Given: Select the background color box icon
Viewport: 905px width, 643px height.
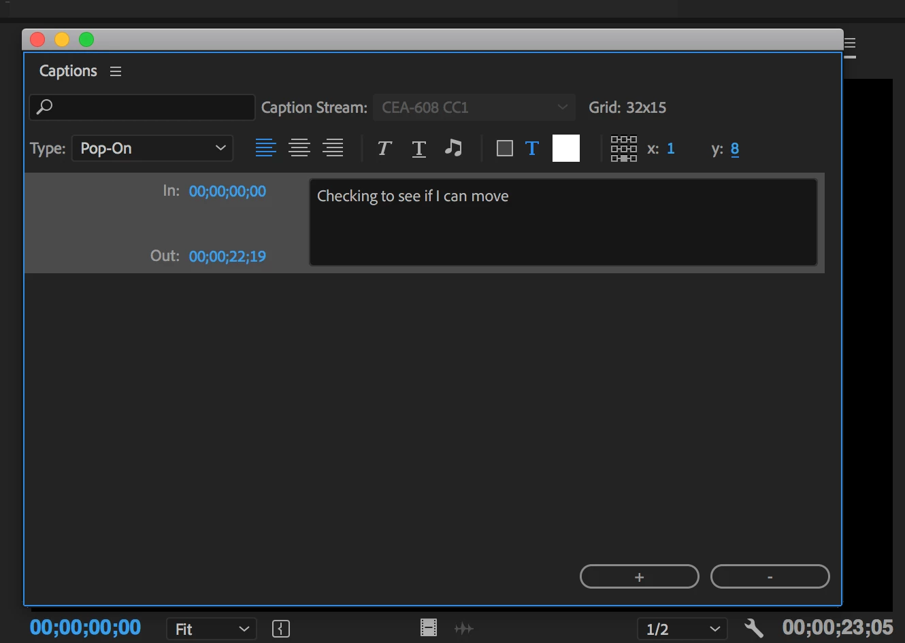Looking at the screenshot, I should point(504,148).
